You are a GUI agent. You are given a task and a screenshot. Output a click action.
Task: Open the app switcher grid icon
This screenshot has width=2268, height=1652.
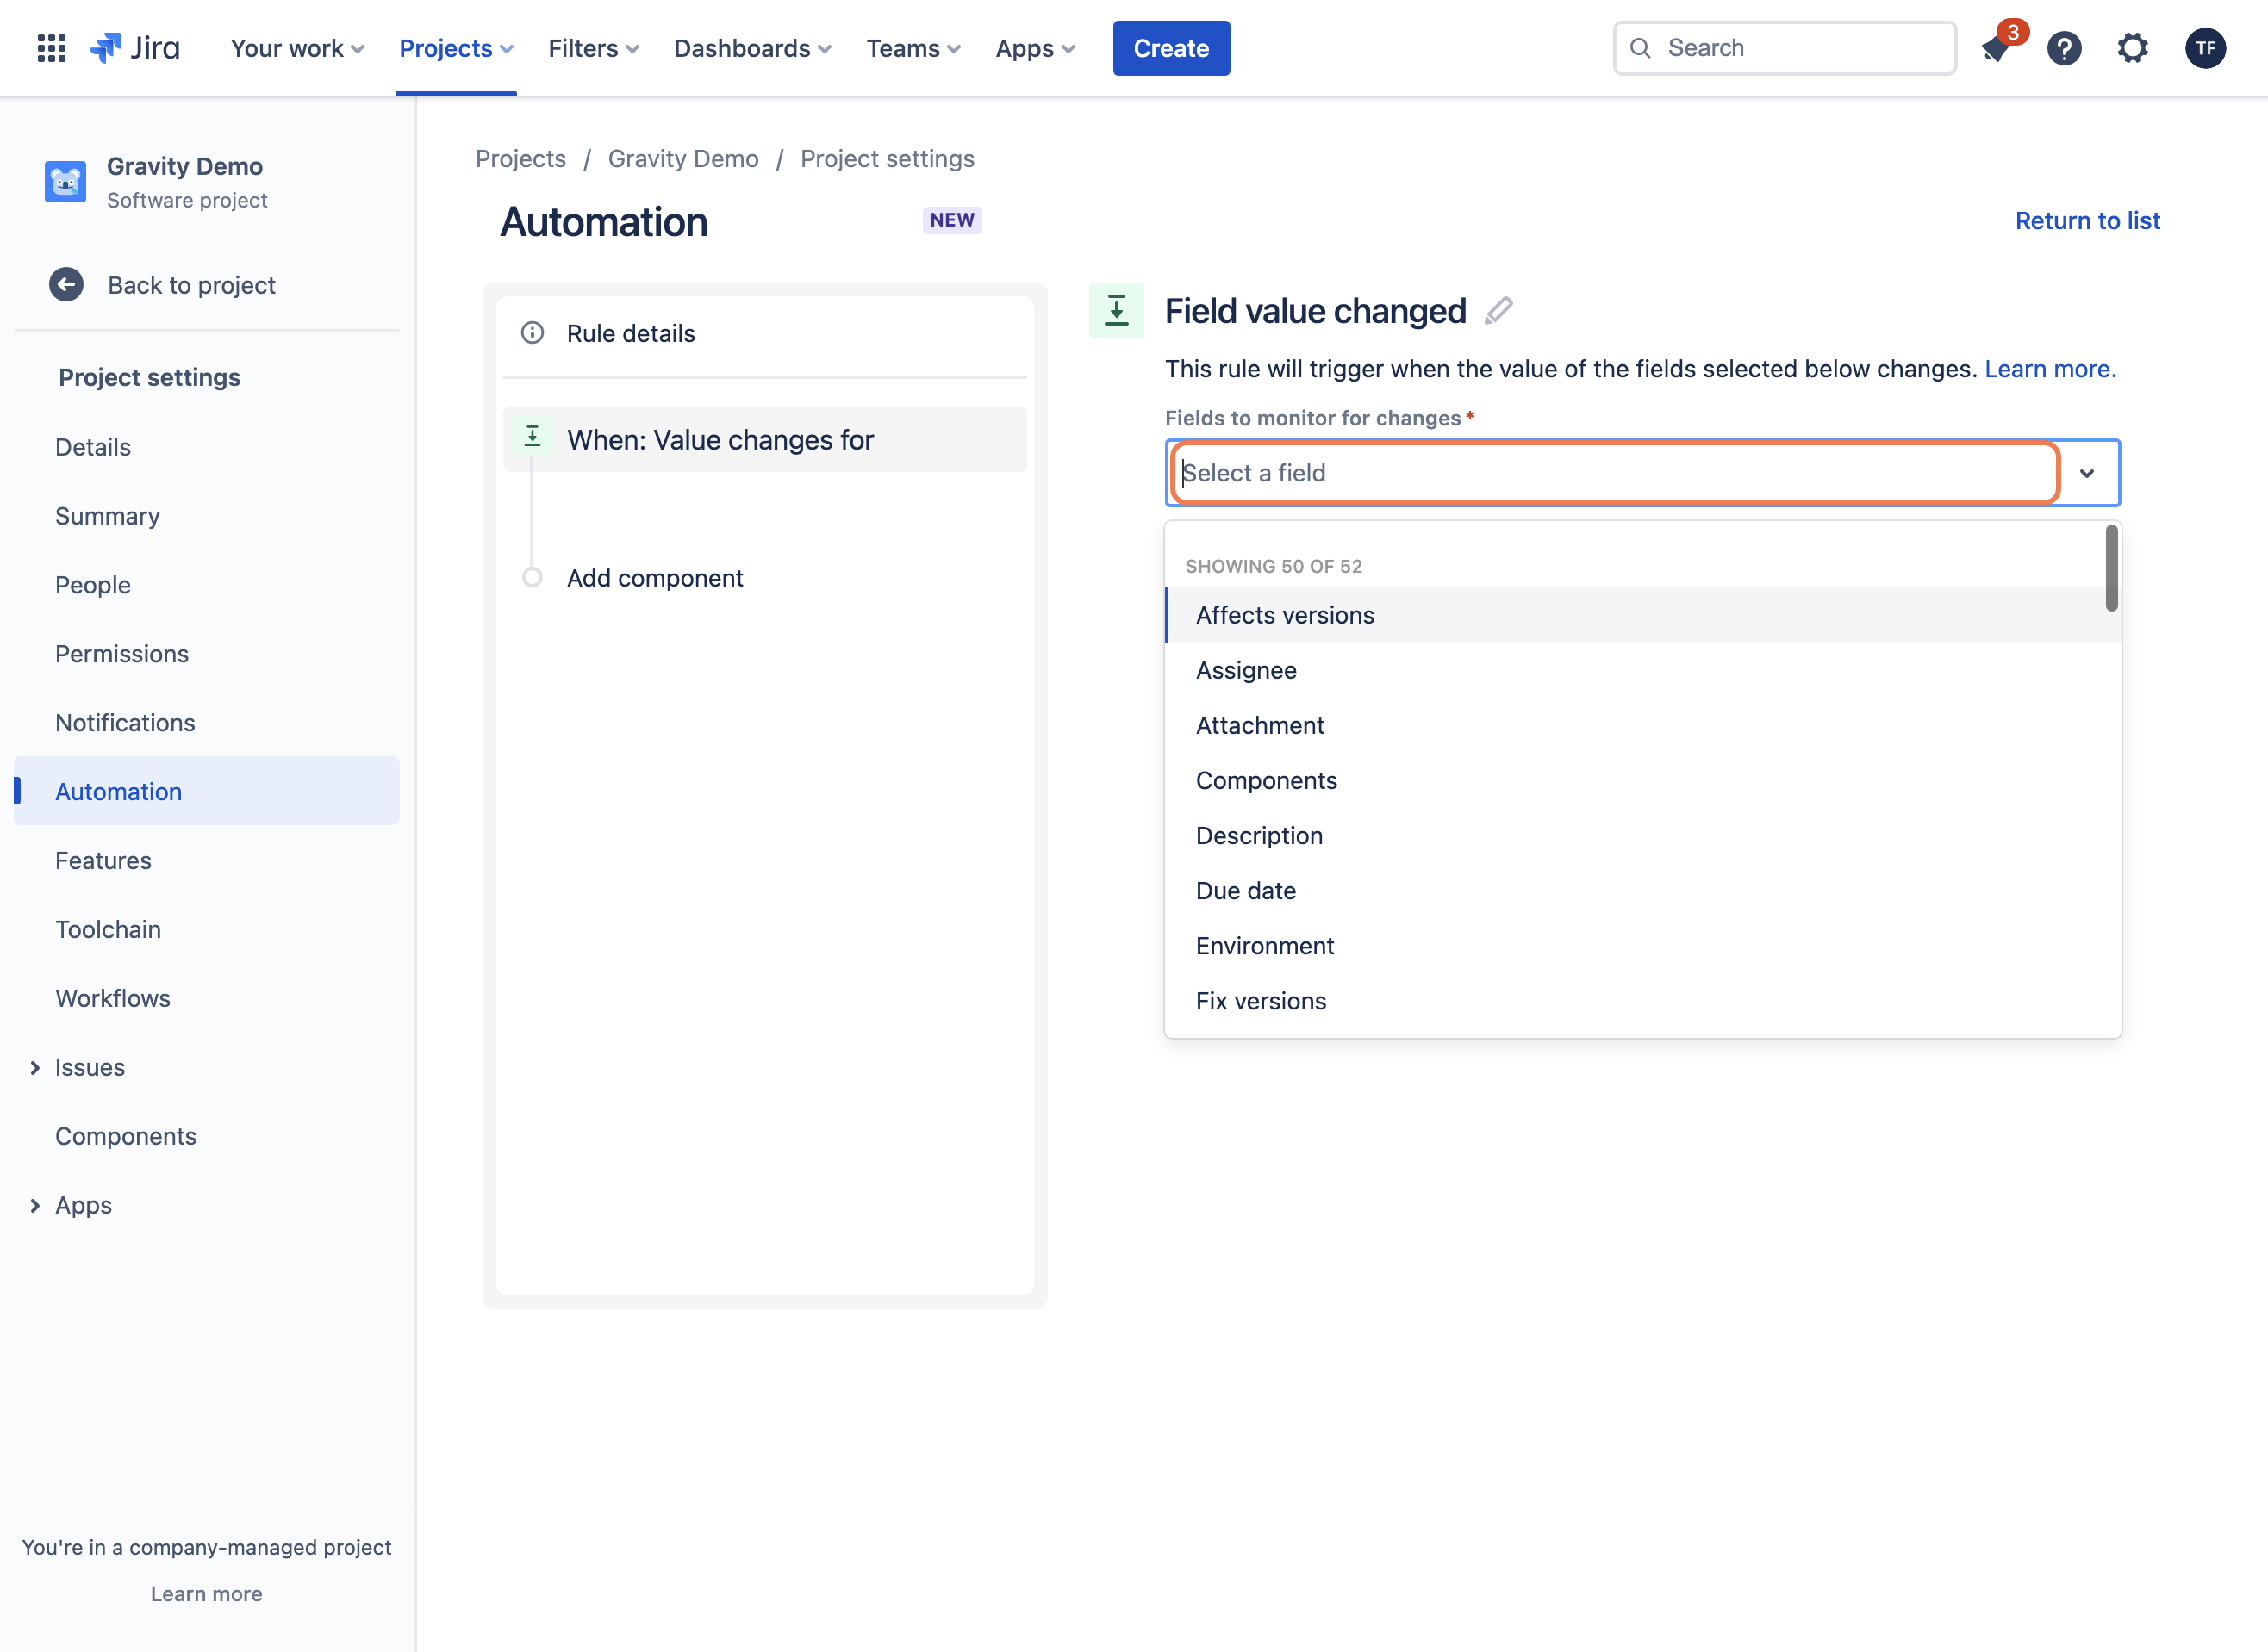coord(51,48)
